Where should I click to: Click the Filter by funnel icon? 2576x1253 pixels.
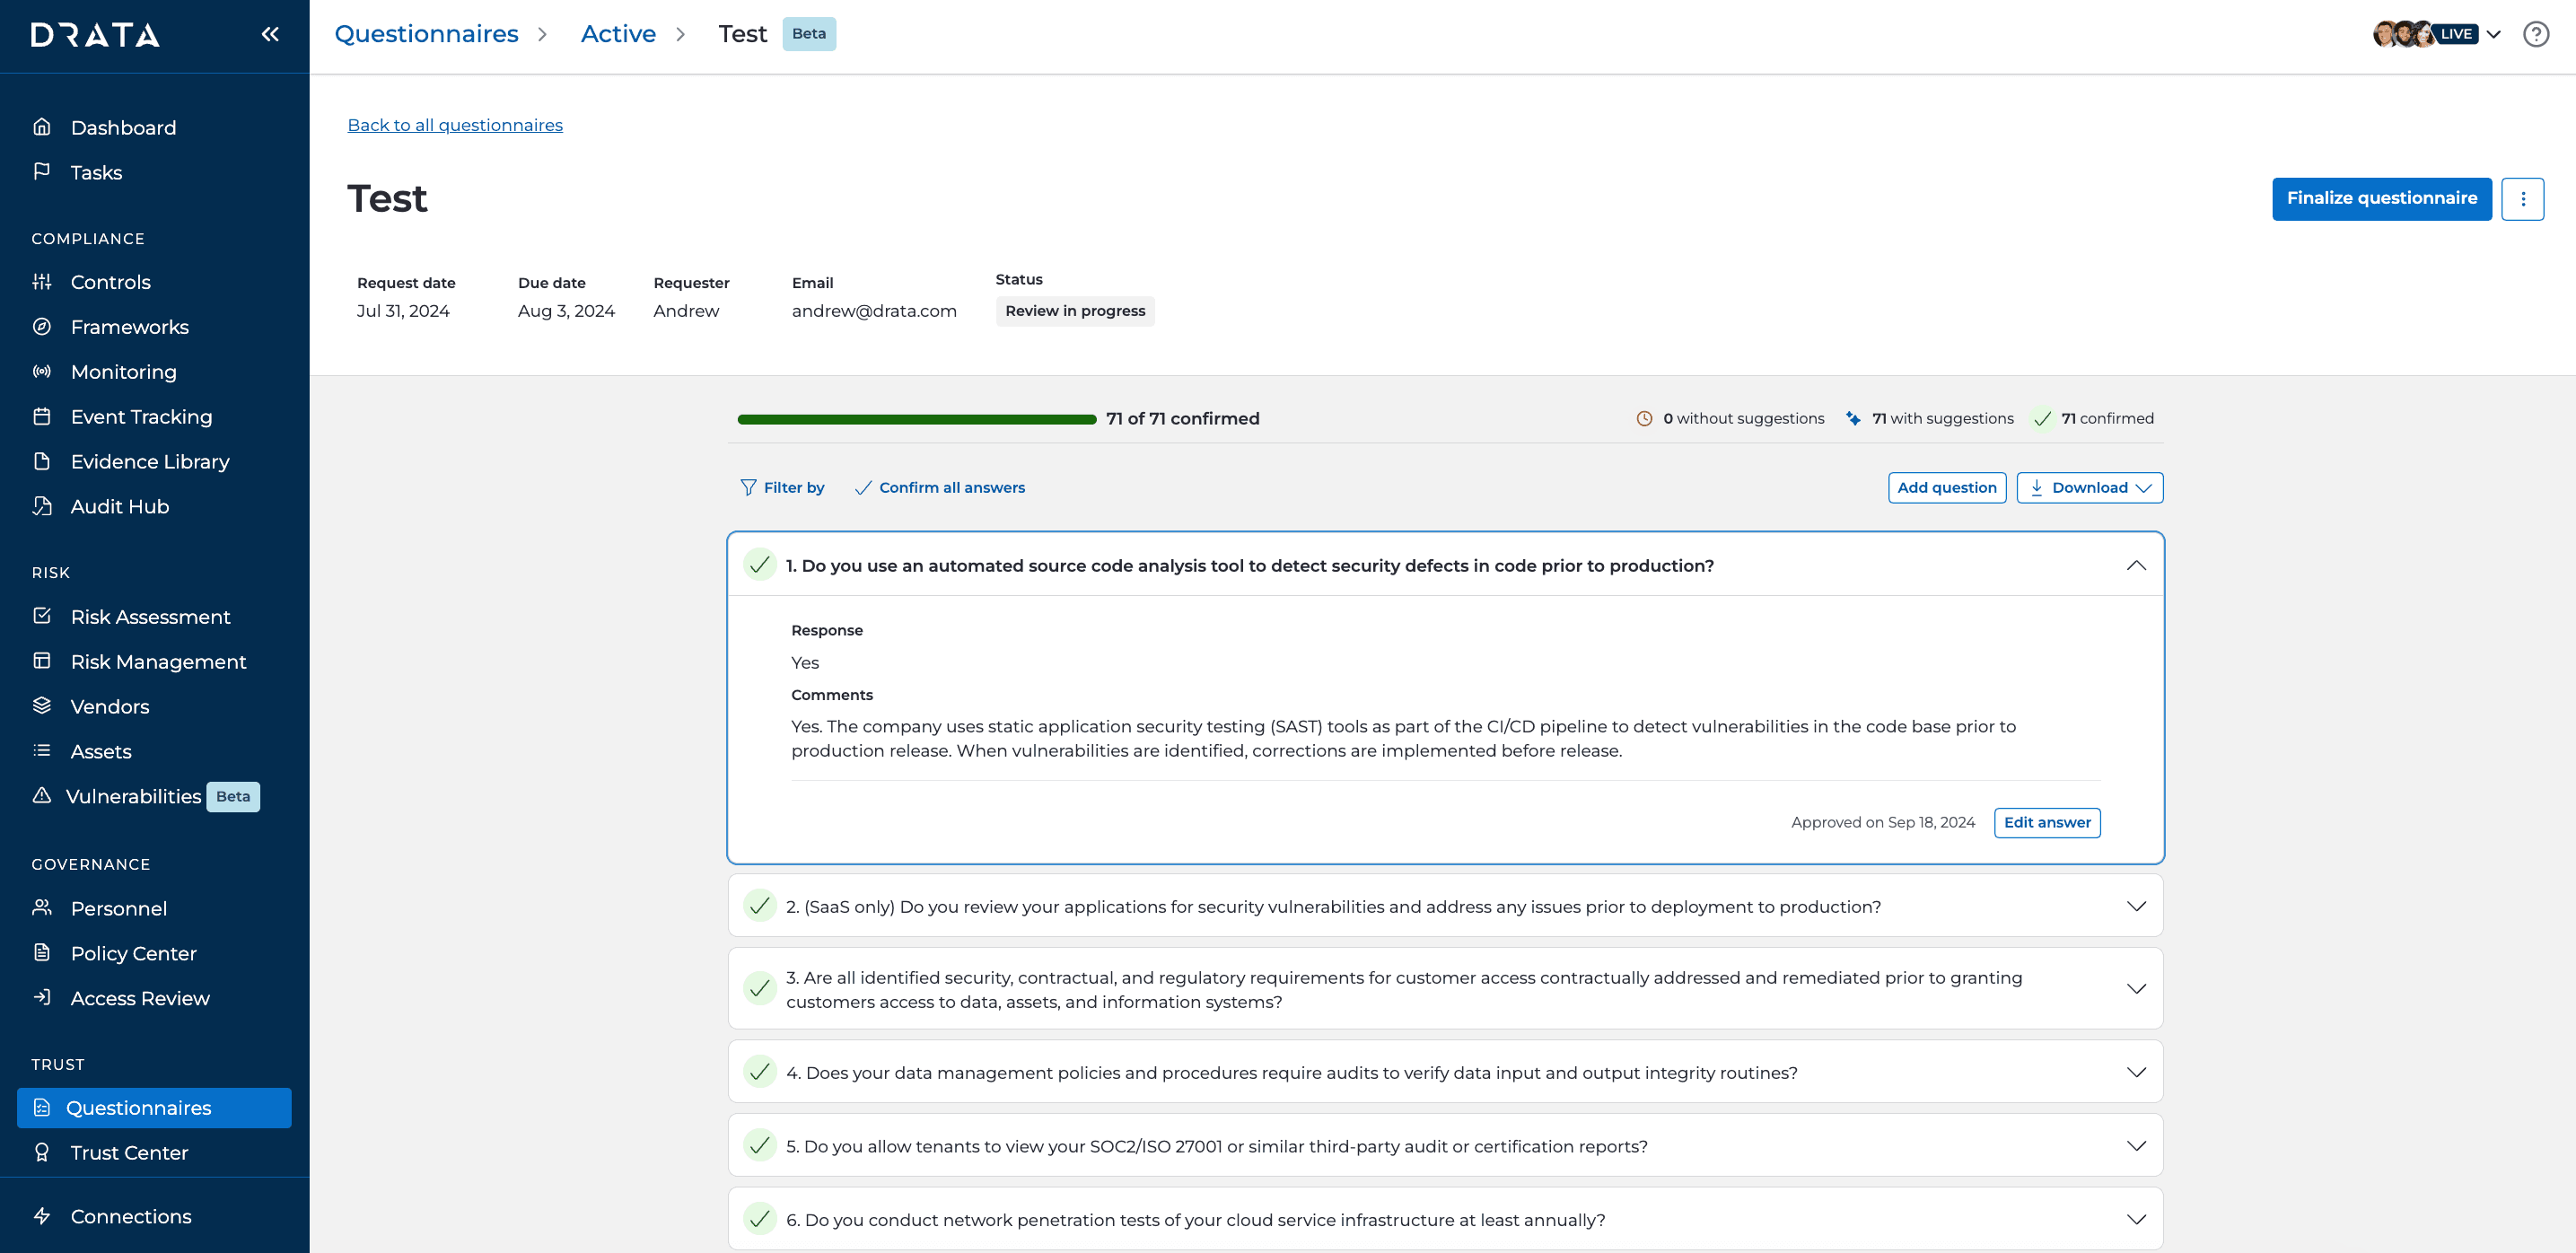(748, 487)
